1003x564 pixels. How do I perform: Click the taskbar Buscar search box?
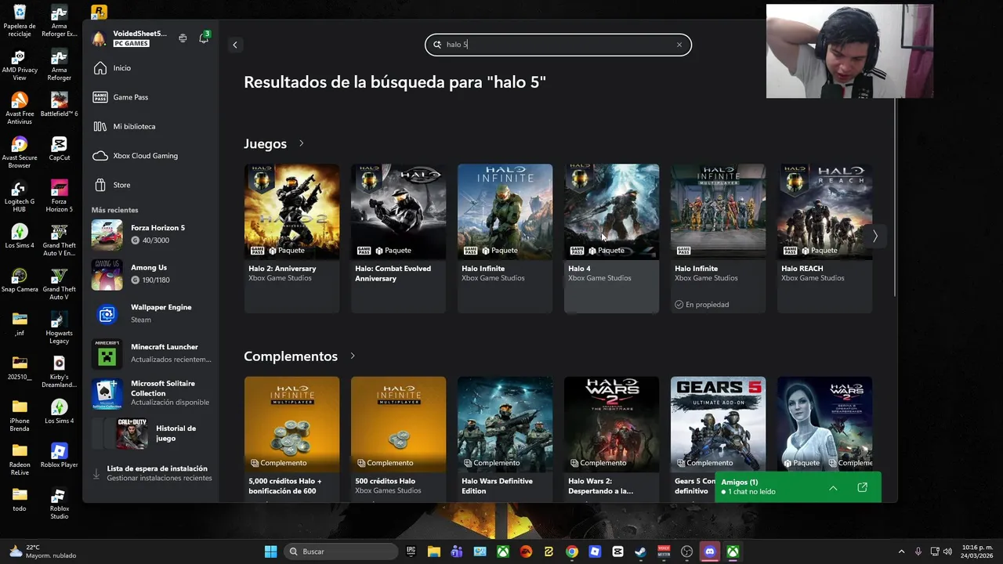(x=340, y=551)
